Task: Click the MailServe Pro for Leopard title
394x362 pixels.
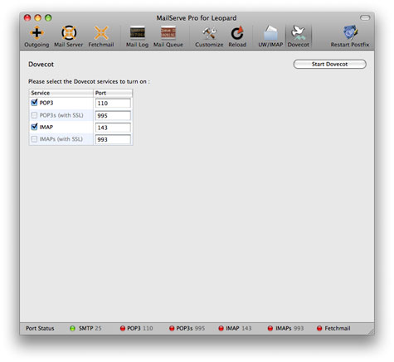Action: 197,18
